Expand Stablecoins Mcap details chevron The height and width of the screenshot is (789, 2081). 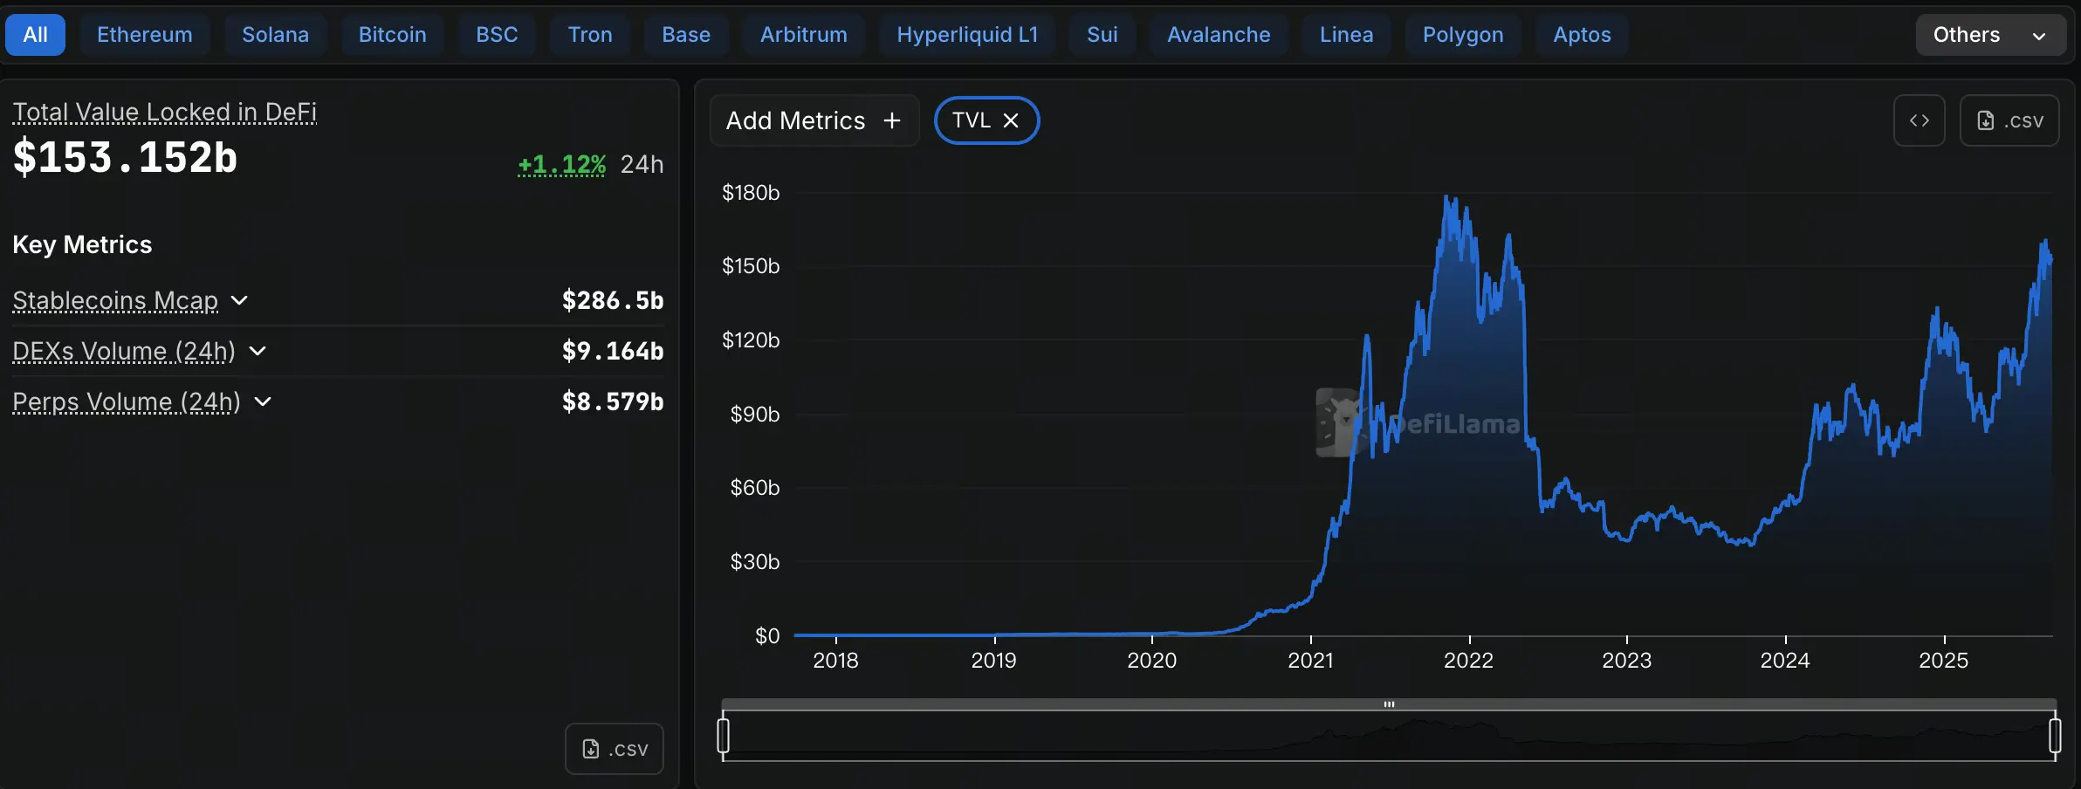click(x=239, y=300)
